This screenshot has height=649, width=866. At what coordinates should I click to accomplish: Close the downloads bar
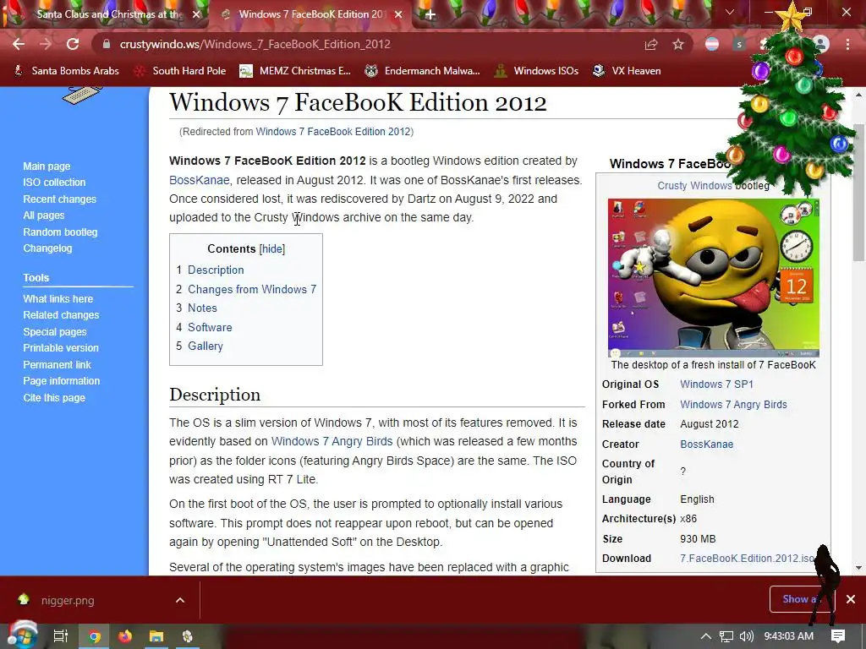pyautogui.click(x=851, y=599)
